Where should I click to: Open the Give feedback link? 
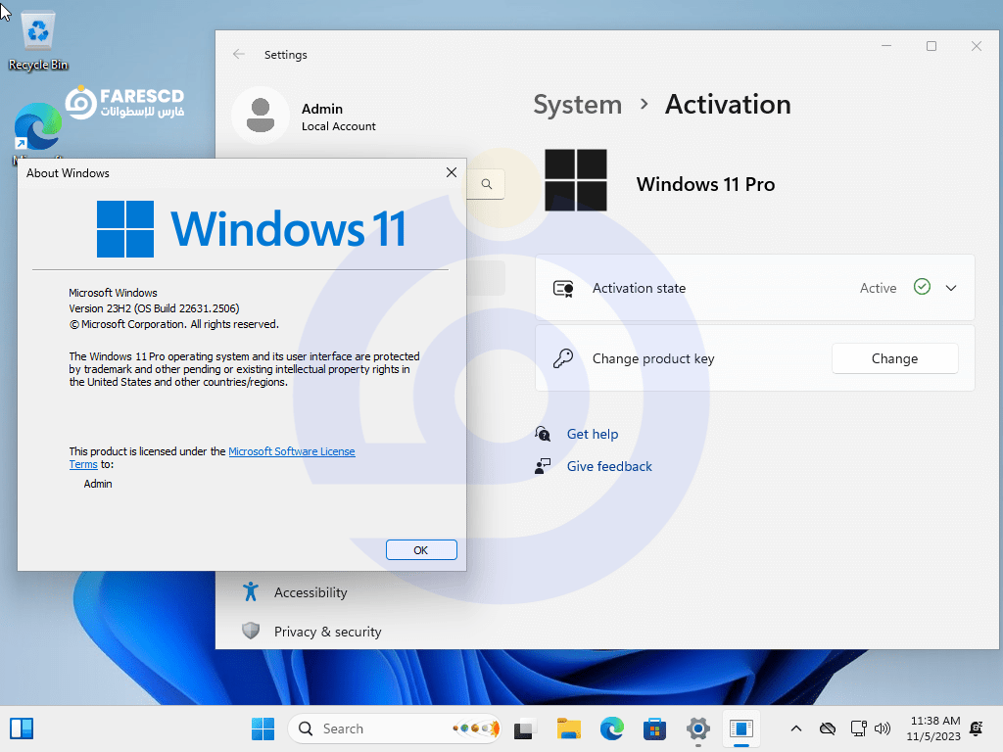pyautogui.click(x=609, y=466)
